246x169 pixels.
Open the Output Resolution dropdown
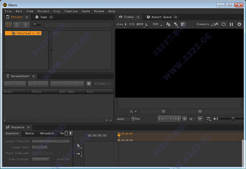coord(51,141)
